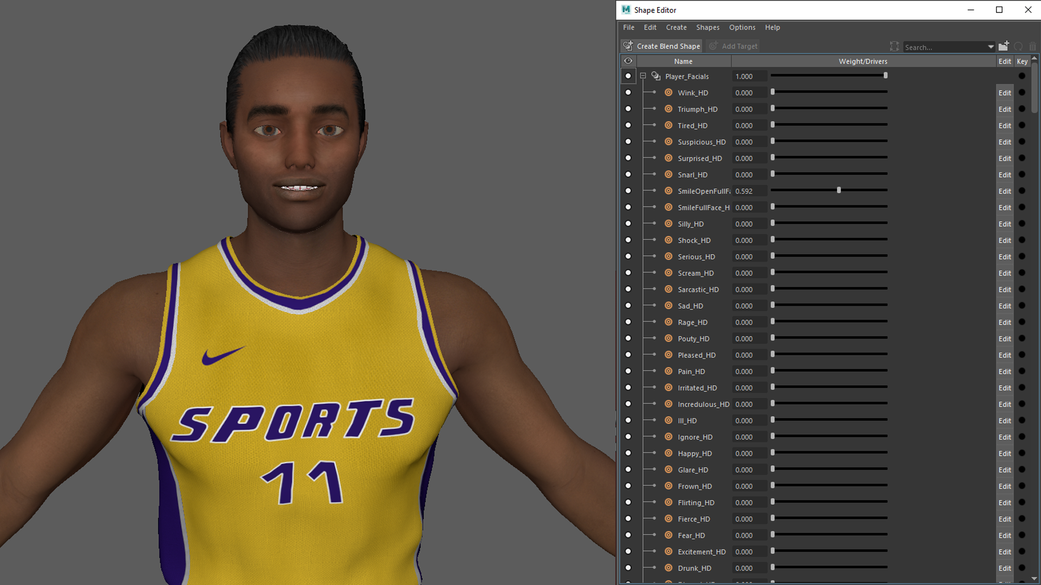
Task: Click the Wink_HD target shape icon
Action: pos(669,93)
